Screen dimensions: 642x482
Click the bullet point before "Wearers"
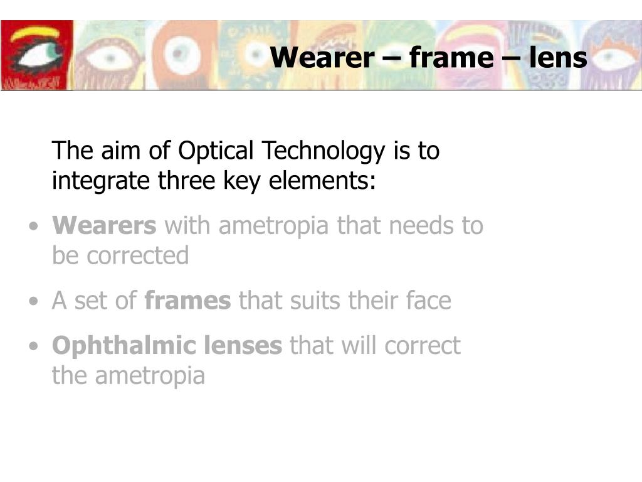point(34,226)
